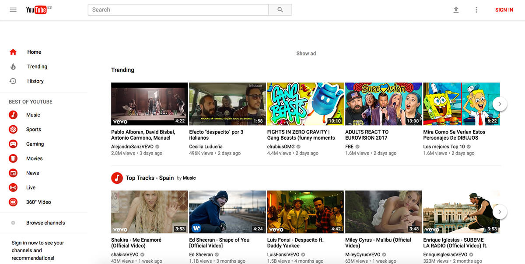Click verified badge next to MileyCyrusVEVO

pos(385,254)
